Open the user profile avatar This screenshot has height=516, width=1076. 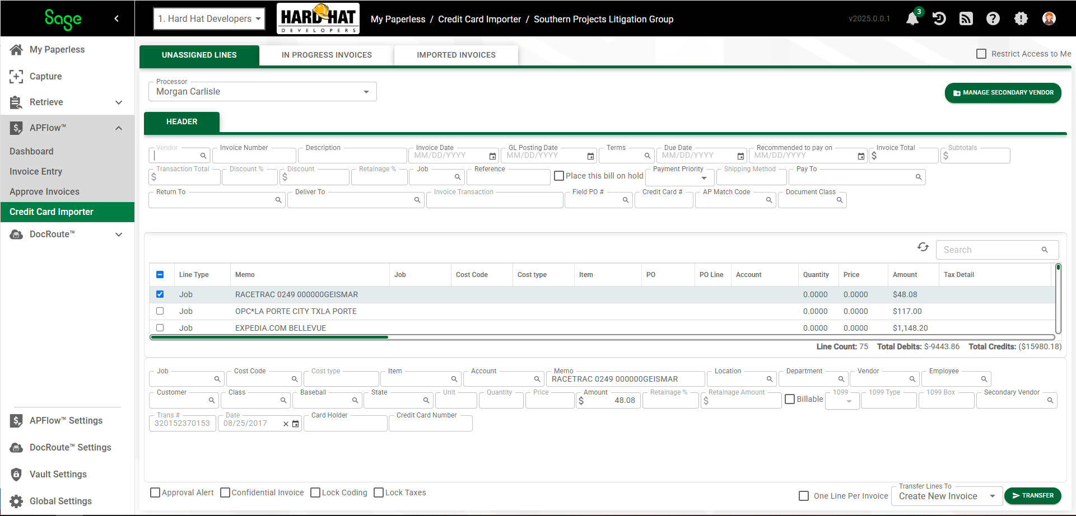[x=1049, y=19]
